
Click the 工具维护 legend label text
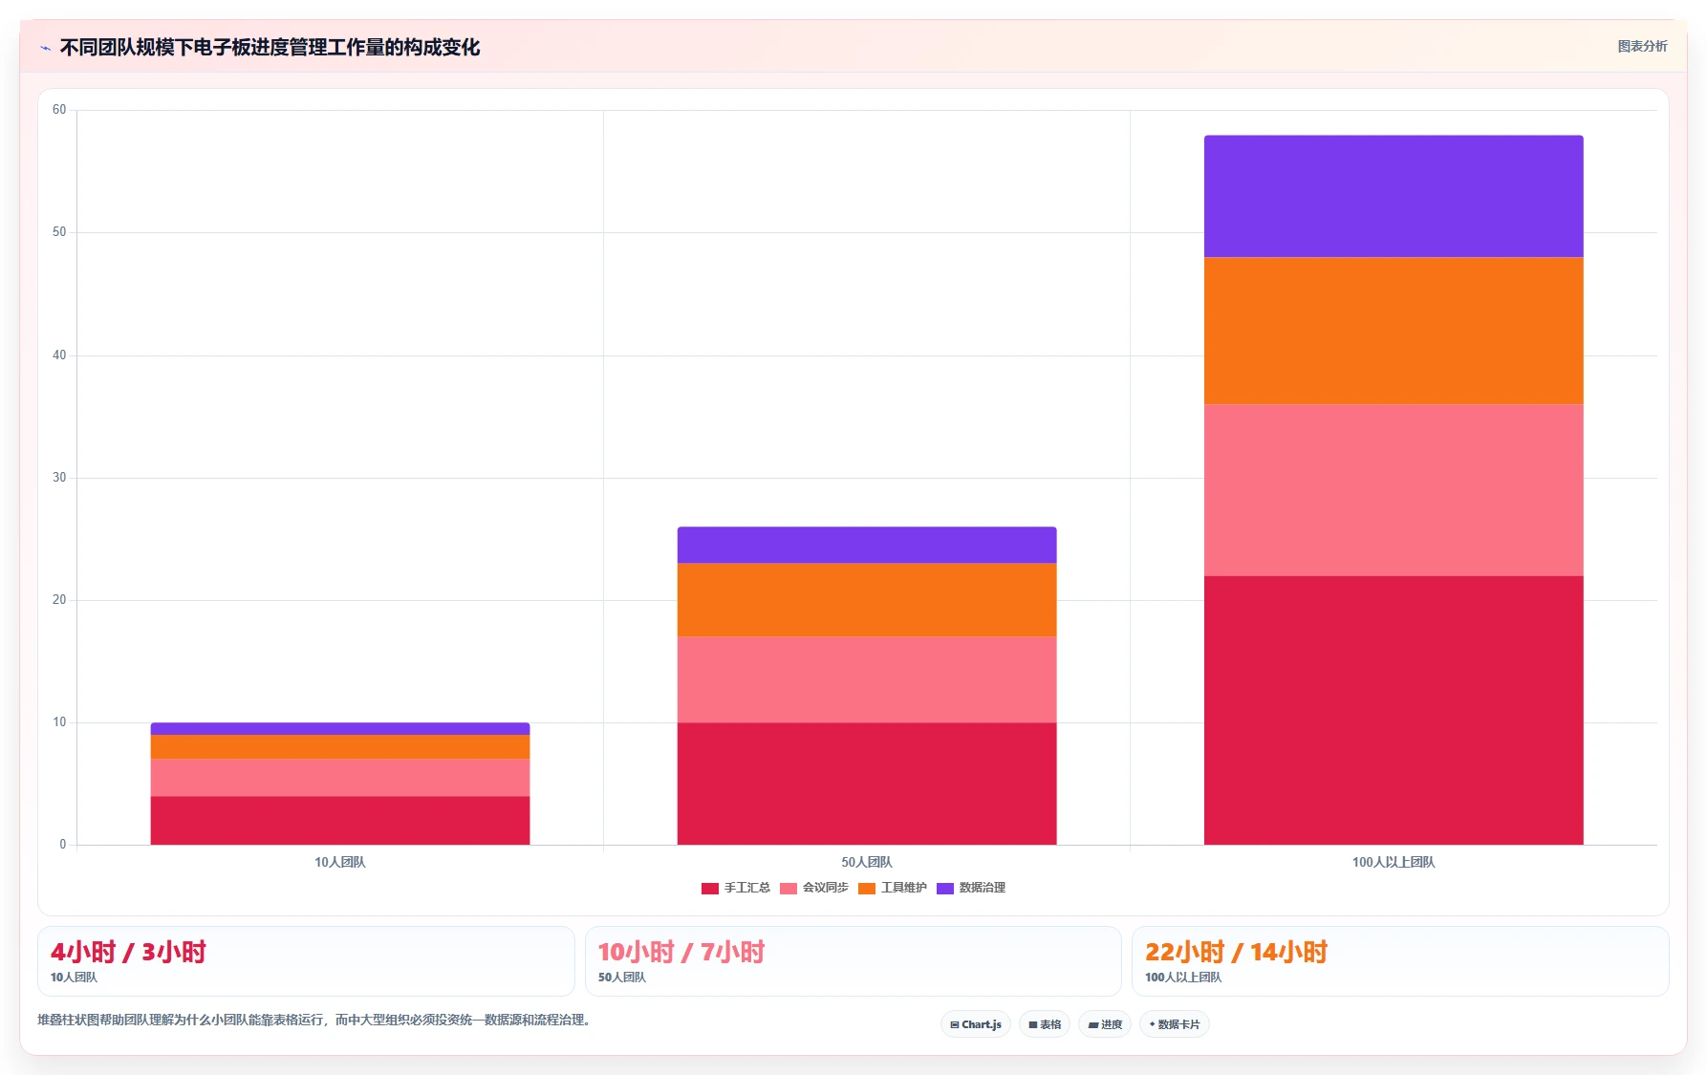pos(904,888)
